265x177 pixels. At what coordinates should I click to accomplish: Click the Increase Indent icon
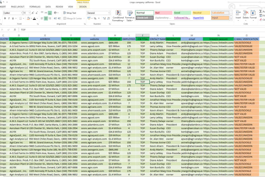coord(59,18)
